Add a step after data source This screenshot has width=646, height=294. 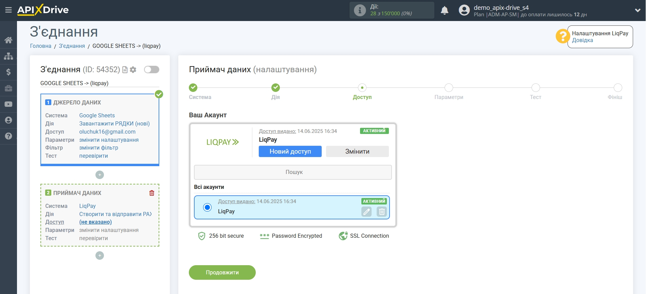click(100, 175)
